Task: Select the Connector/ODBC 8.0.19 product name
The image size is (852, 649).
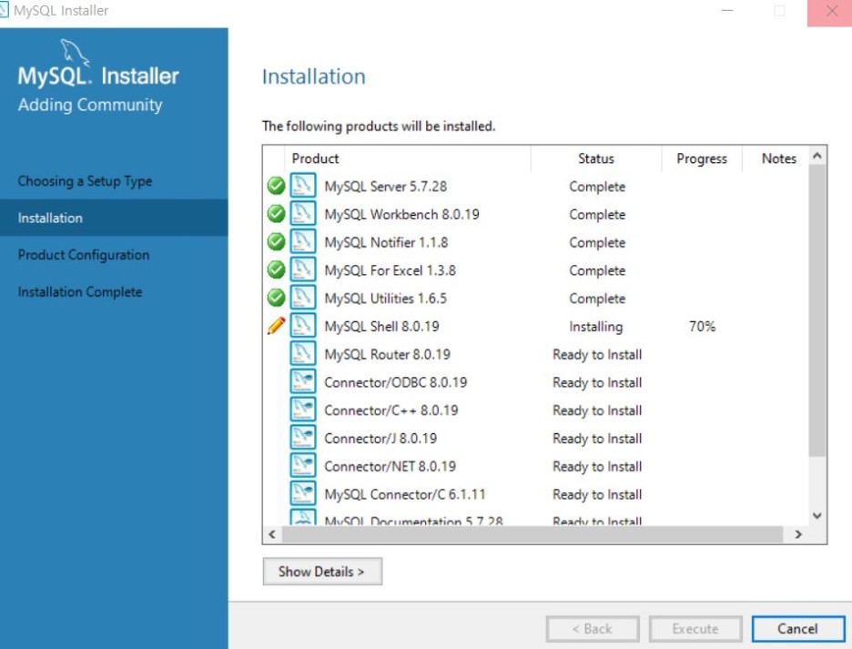Action: pyautogui.click(x=396, y=382)
